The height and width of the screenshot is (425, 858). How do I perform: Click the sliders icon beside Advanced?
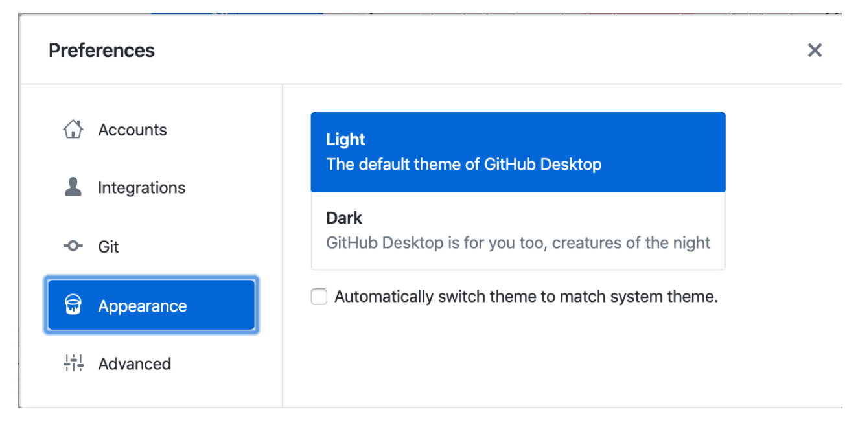pyautogui.click(x=73, y=363)
